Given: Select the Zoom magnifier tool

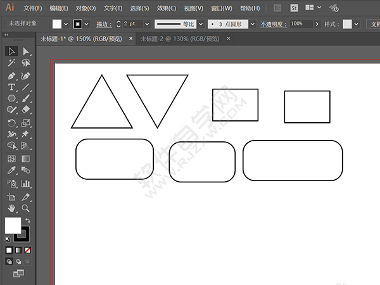Looking at the screenshot, I should pyautogui.click(x=26, y=208).
